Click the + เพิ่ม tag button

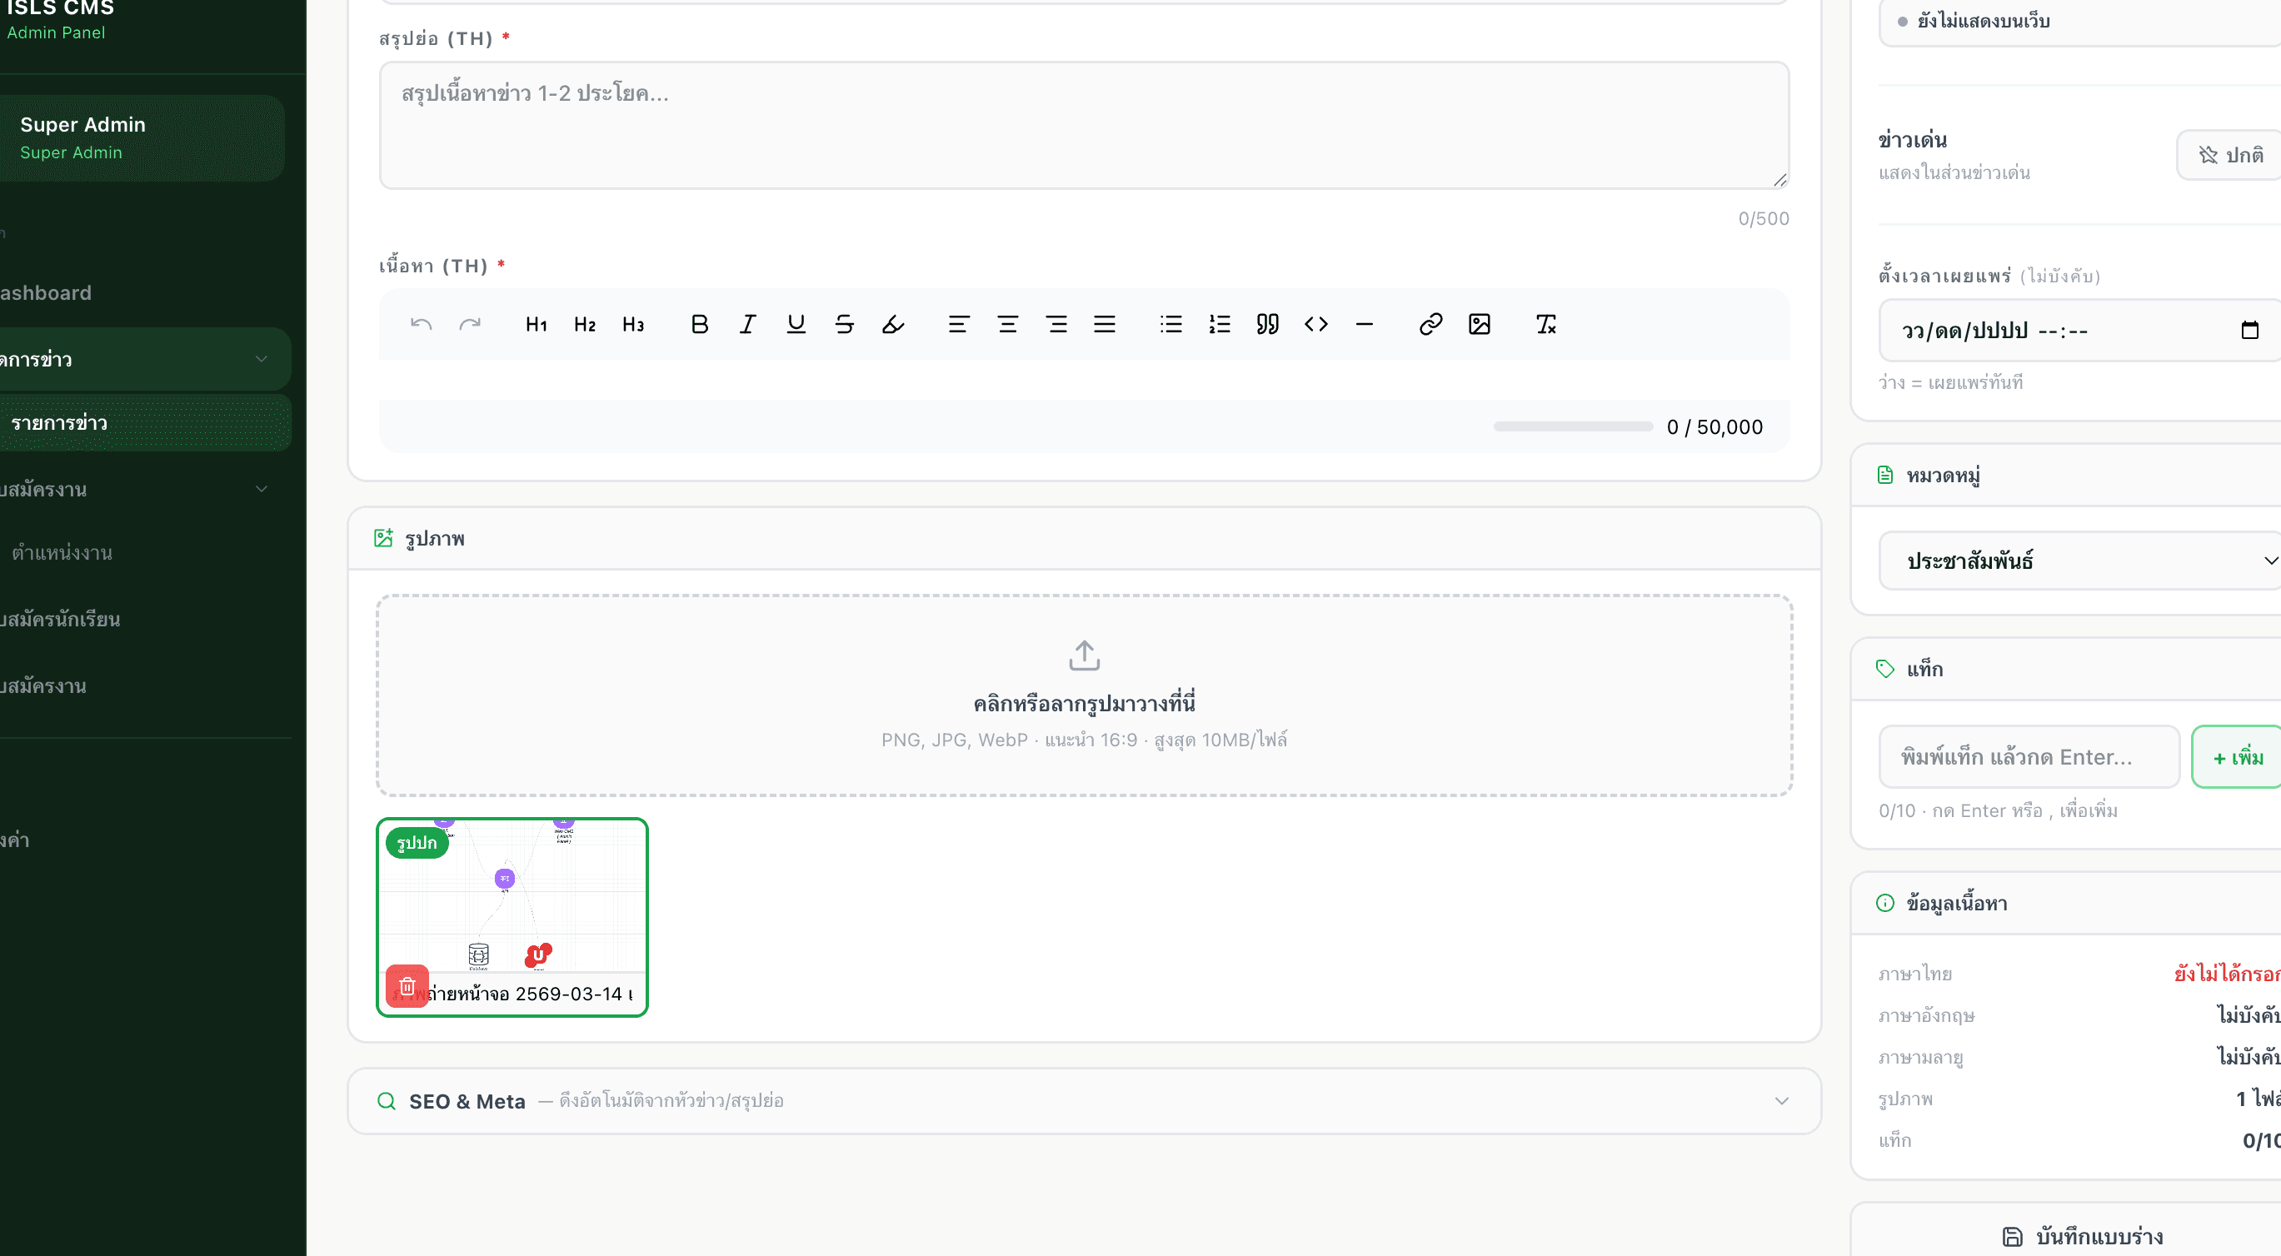point(2237,757)
